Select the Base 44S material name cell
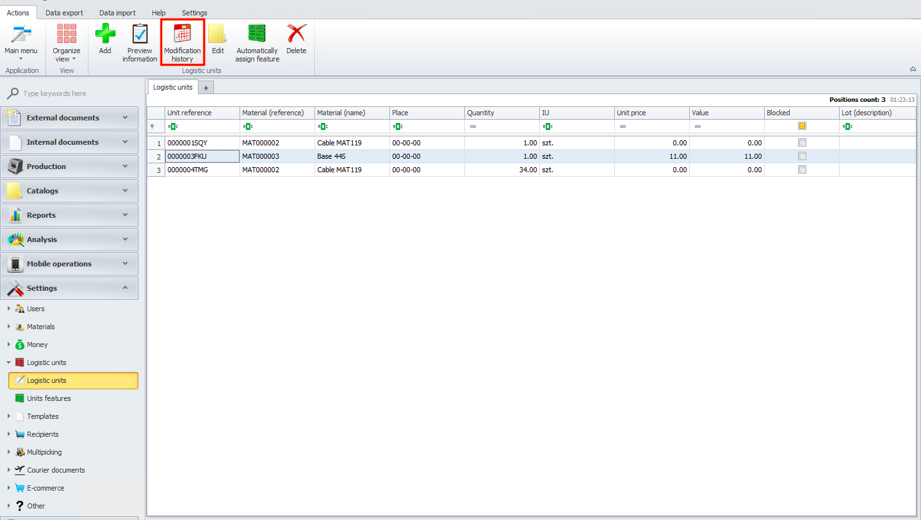 [352, 156]
